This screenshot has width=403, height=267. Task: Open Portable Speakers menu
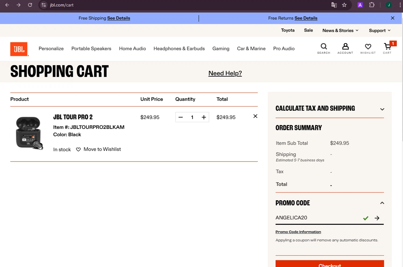(x=91, y=48)
